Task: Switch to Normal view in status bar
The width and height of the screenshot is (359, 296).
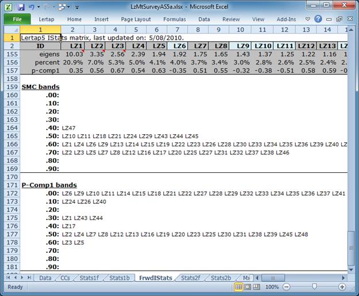Action: (x=239, y=287)
